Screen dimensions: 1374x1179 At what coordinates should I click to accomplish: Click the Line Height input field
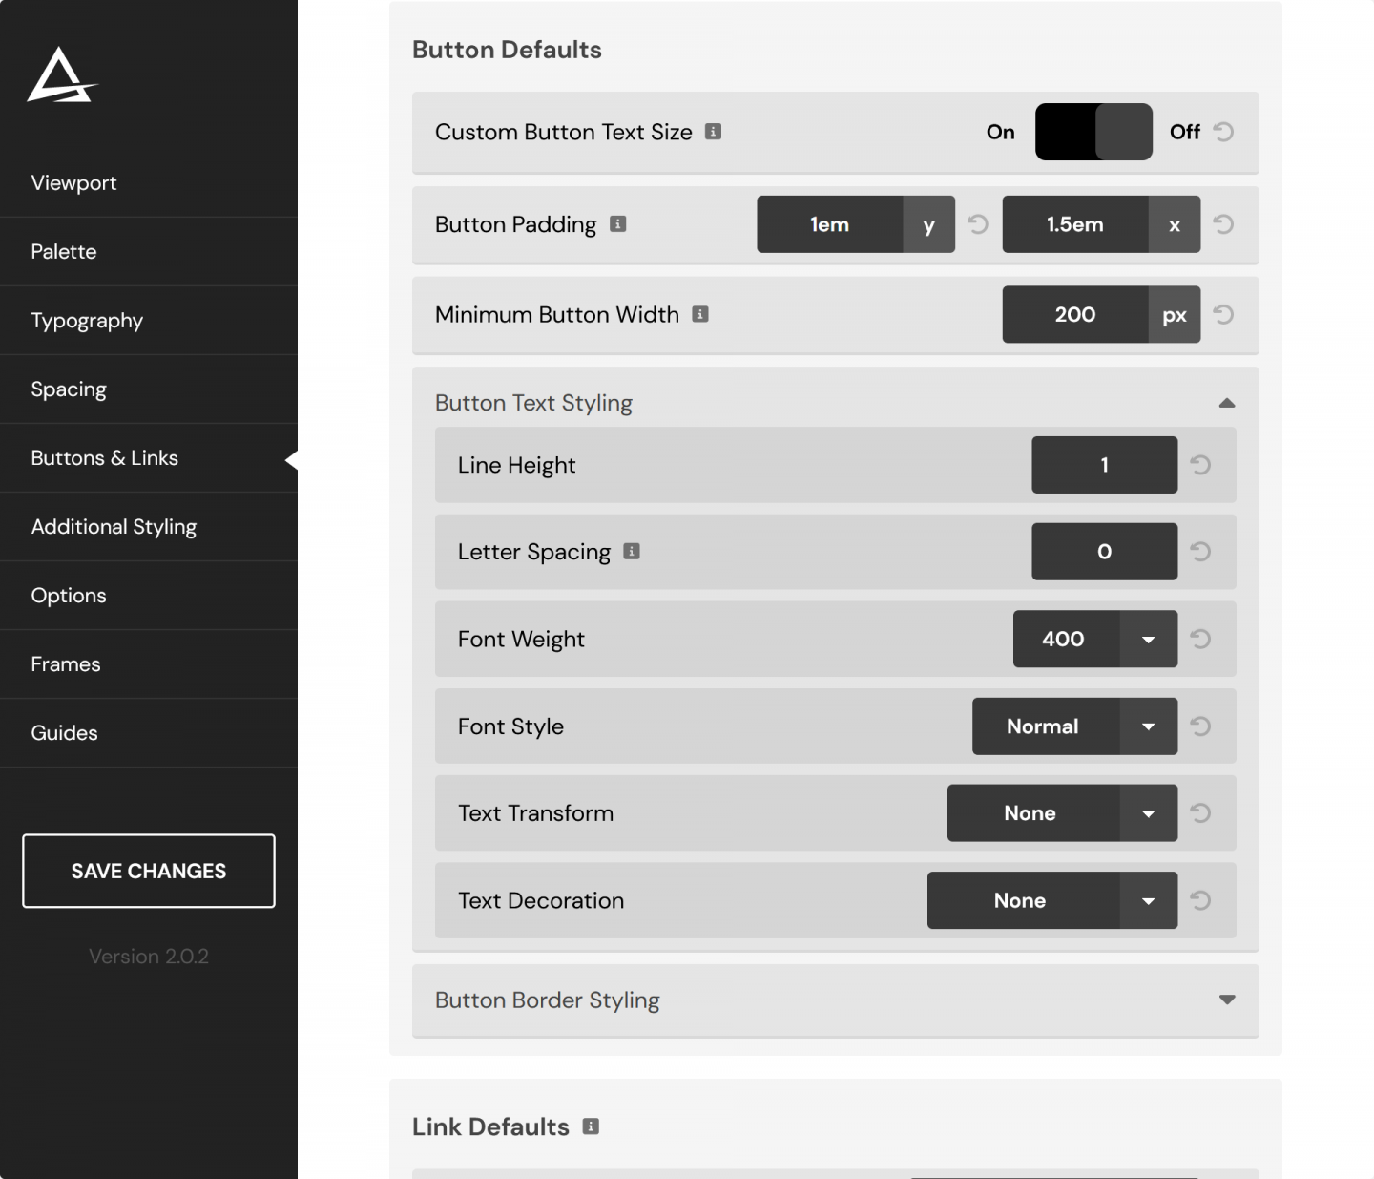(x=1105, y=465)
